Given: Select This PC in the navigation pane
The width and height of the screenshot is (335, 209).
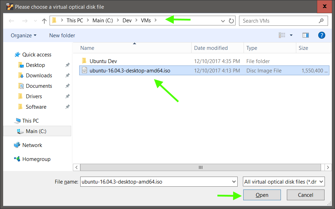Looking at the screenshot, I should pos(30,121).
